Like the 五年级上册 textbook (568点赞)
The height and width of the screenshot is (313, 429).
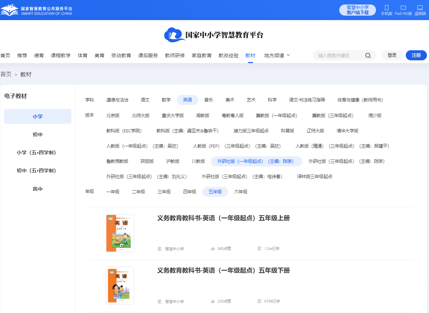tap(213, 249)
